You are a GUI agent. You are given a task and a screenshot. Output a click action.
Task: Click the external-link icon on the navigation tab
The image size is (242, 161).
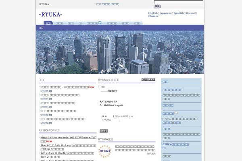click(100, 23)
